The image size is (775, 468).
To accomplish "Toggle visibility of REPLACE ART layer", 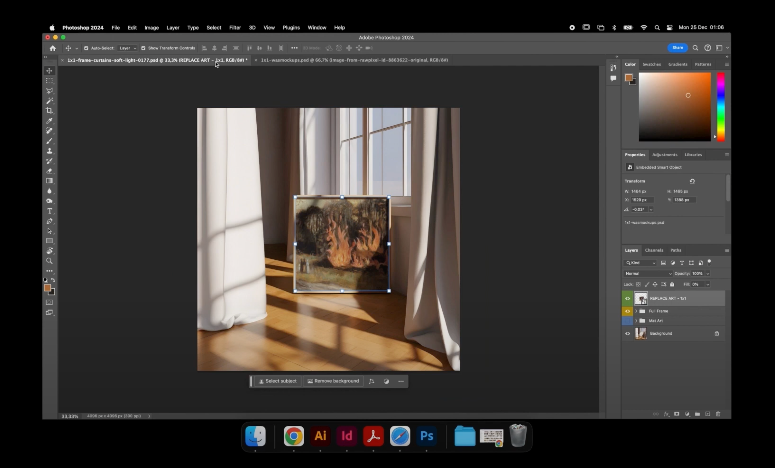I will point(627,298).
